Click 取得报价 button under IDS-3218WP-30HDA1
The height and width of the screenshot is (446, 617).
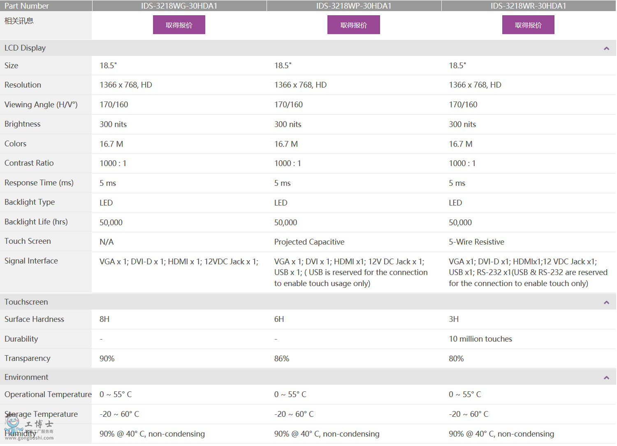pyautogui.click(x=353, y=25)
